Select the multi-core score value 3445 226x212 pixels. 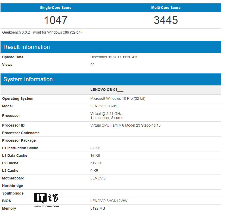click(x=166, y=20)
